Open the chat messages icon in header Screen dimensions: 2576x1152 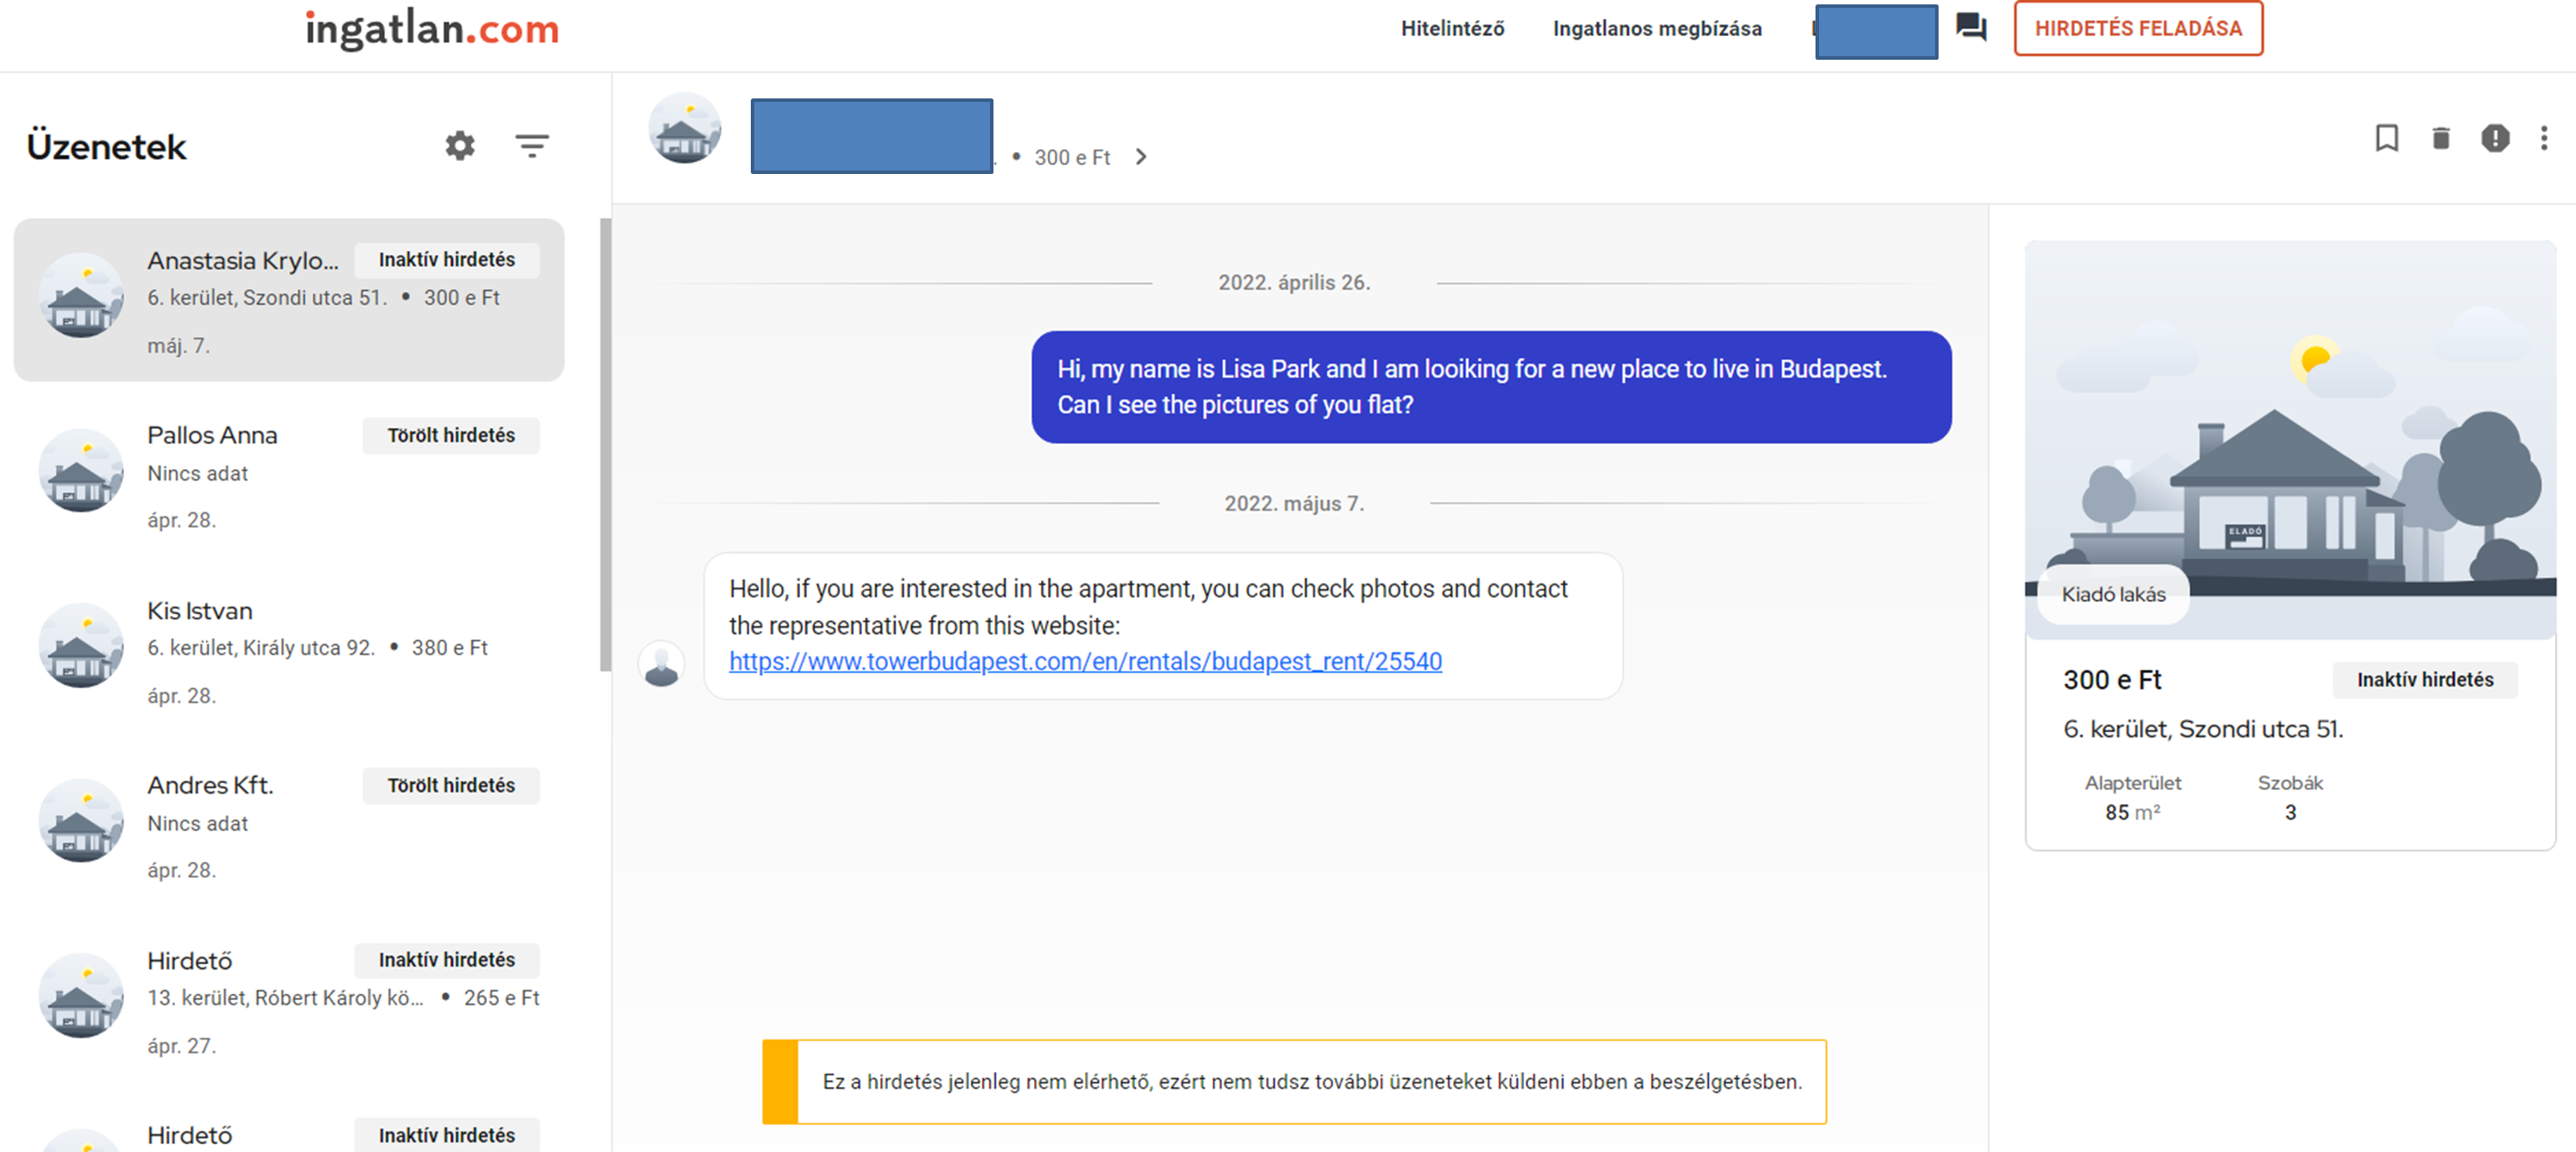coord(1970,27)
